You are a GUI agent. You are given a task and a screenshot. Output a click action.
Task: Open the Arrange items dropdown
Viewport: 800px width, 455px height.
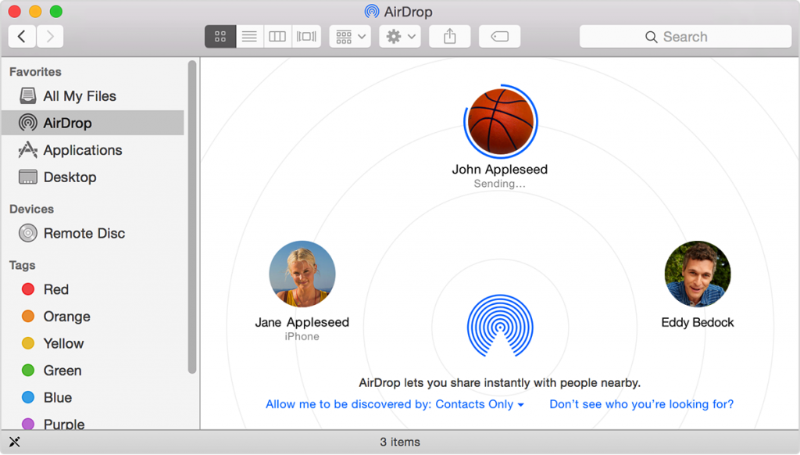[x=349, y=35]
